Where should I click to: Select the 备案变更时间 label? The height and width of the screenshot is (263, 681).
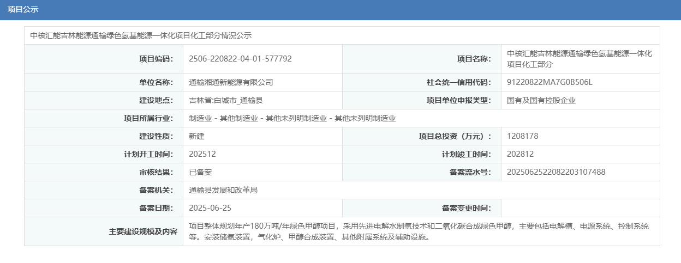(x=466, y=208)
